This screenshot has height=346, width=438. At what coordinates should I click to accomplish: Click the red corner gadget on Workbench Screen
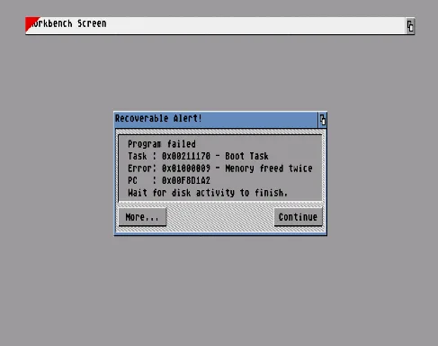pyautogui.click(x=31, y=23)
